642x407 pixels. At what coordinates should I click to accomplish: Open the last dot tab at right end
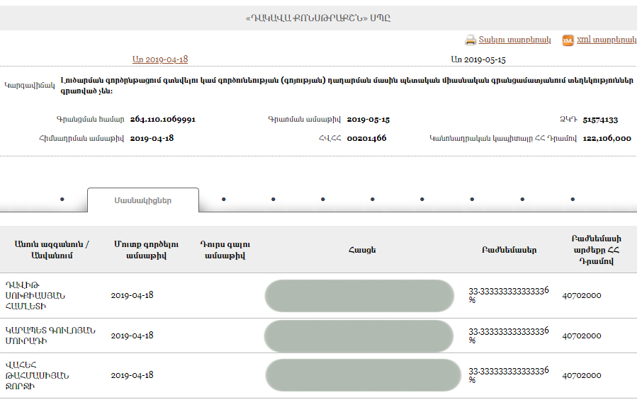(x=573, y=199)
